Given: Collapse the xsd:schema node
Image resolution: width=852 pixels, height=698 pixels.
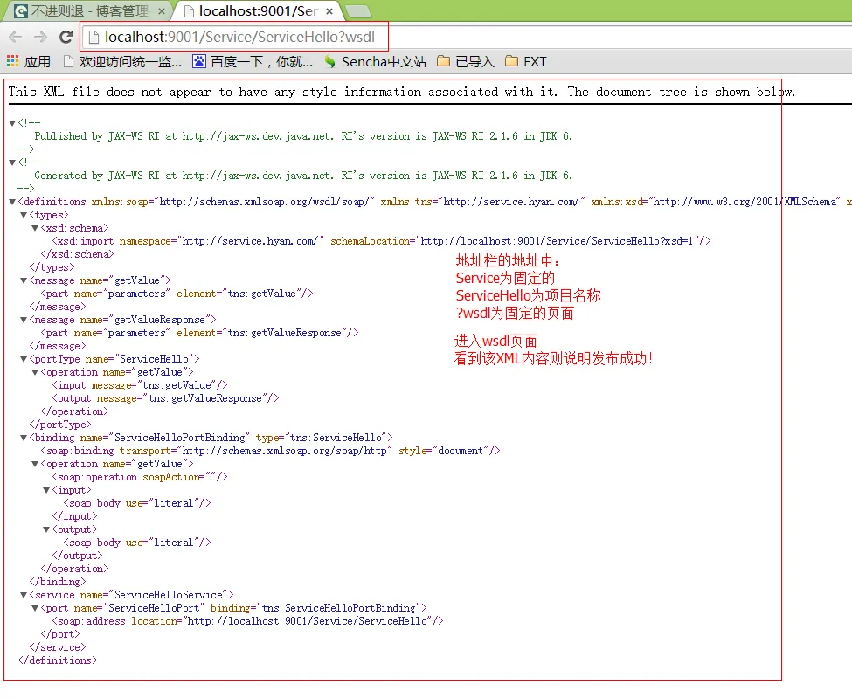Looking at the screenshot, I should click(x=35, y=228).
